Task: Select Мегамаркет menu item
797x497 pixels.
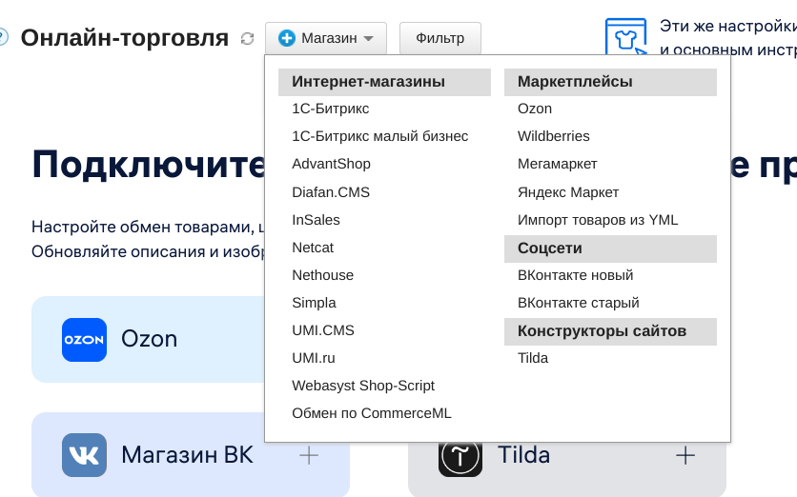Action: pyautogui.click(x=557, y=164)
